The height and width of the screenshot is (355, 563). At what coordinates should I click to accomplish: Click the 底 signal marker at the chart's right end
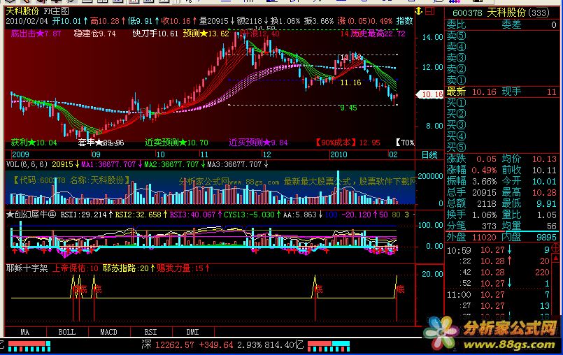(x=400, y=288)
